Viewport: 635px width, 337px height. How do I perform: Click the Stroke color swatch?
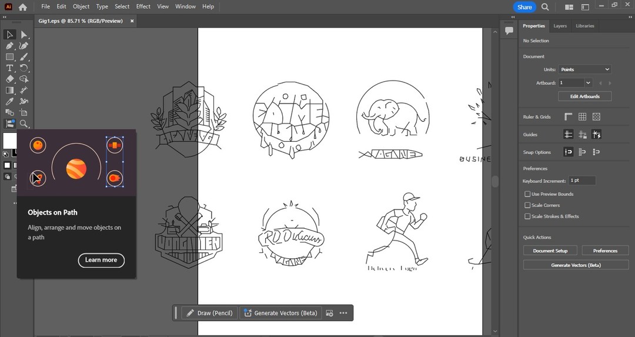15,153
